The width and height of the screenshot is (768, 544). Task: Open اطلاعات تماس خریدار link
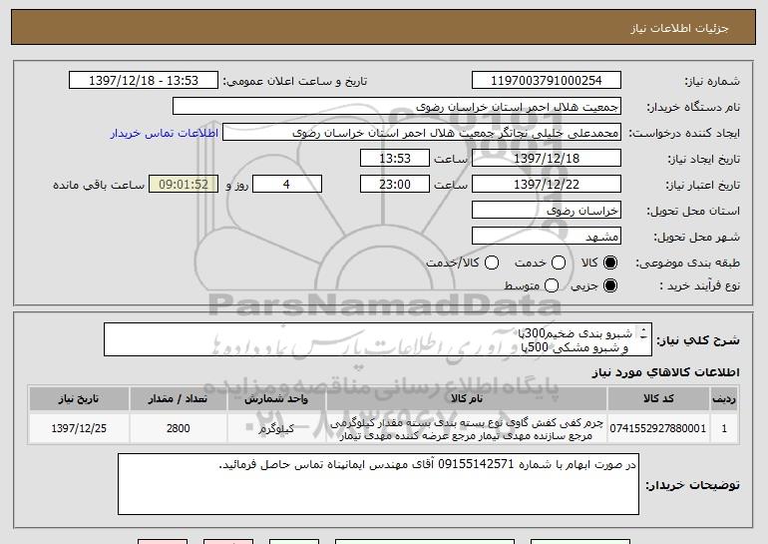[165, 133]
